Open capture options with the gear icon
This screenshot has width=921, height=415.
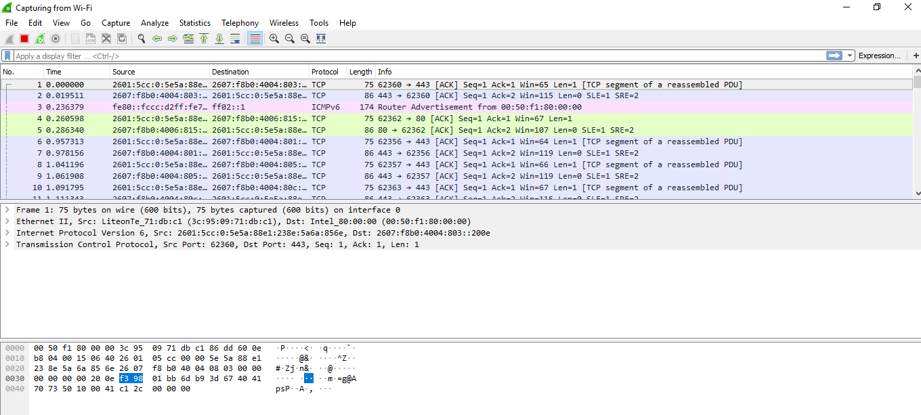click(x=56, y=39)
